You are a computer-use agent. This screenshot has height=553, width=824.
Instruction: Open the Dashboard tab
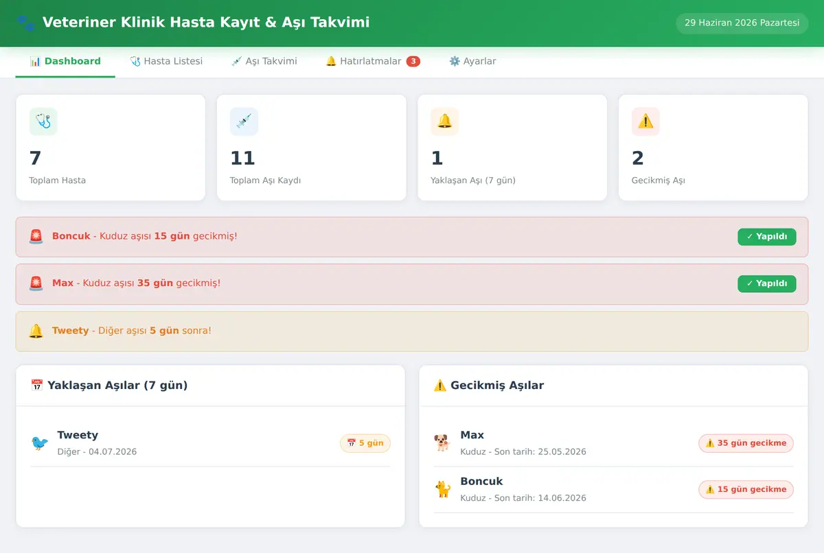[65, 62]
